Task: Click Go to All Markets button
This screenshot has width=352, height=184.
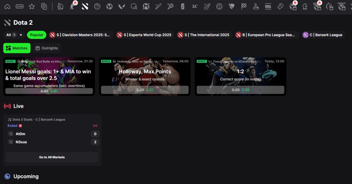Action: [52, 157]
